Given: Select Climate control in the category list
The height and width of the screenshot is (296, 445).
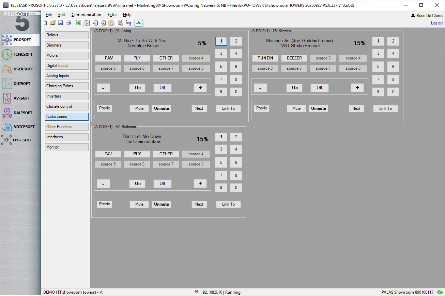Looking at the screenshot, I should (67, 106).
